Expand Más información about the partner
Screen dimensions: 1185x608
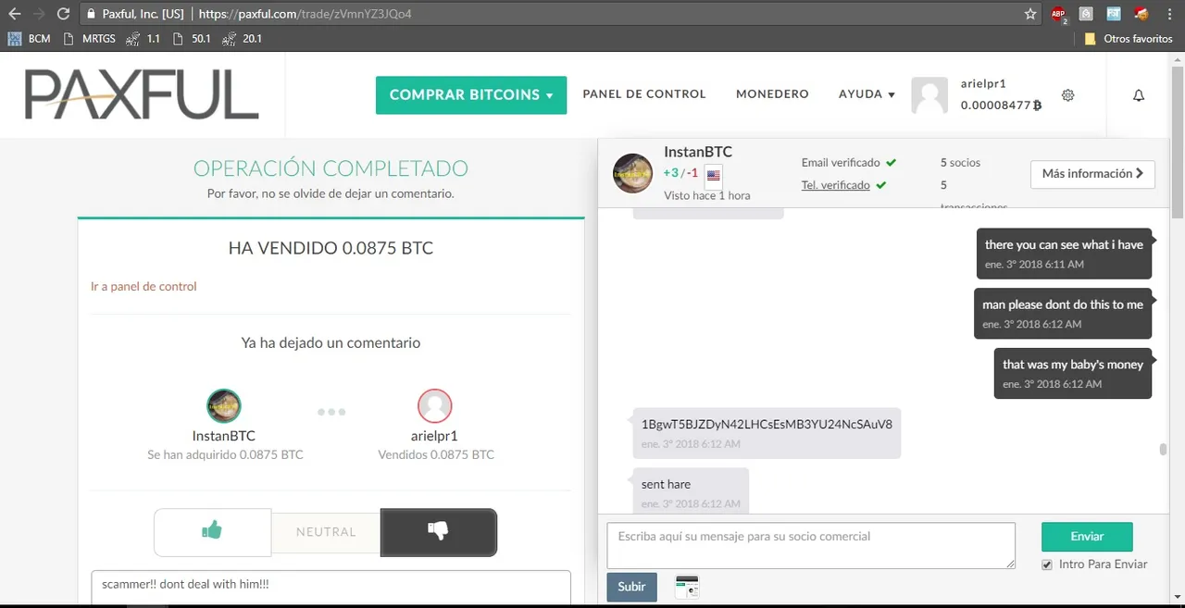point(1092,174)
